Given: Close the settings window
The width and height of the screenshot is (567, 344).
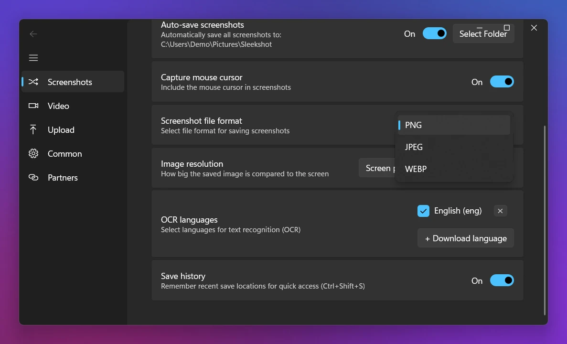Looking at the screenshot, I should (534, 28).
